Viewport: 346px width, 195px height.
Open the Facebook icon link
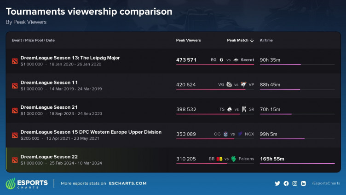pos(286,183)
